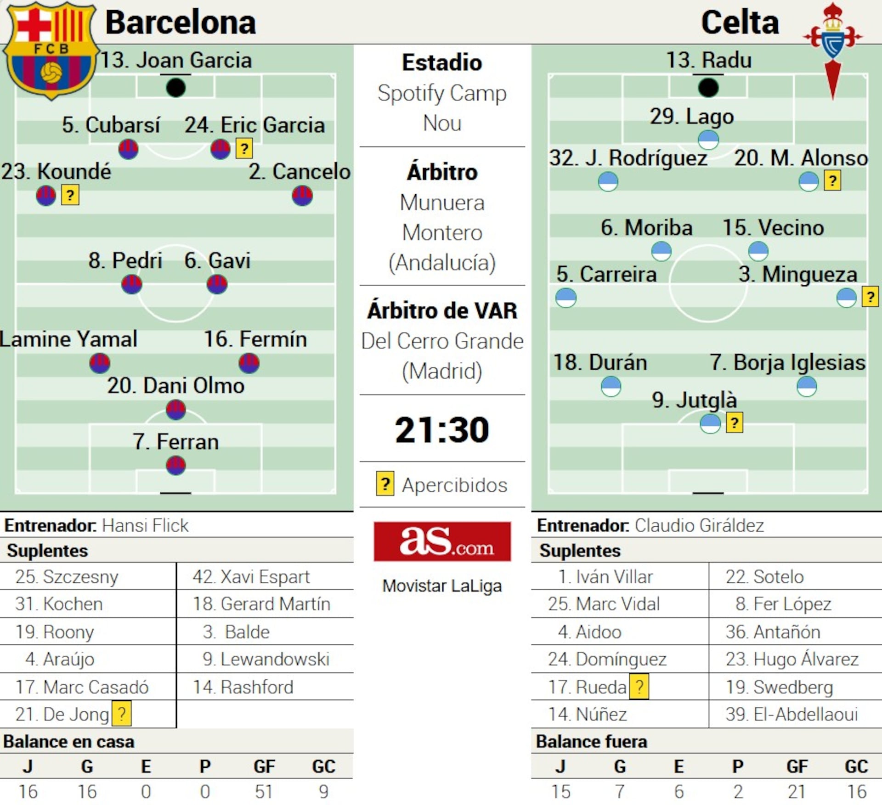Click the 21:30 kickoff time
Image resolution: width=882 pixels, height=805 pixels.
tap(442, 430)
